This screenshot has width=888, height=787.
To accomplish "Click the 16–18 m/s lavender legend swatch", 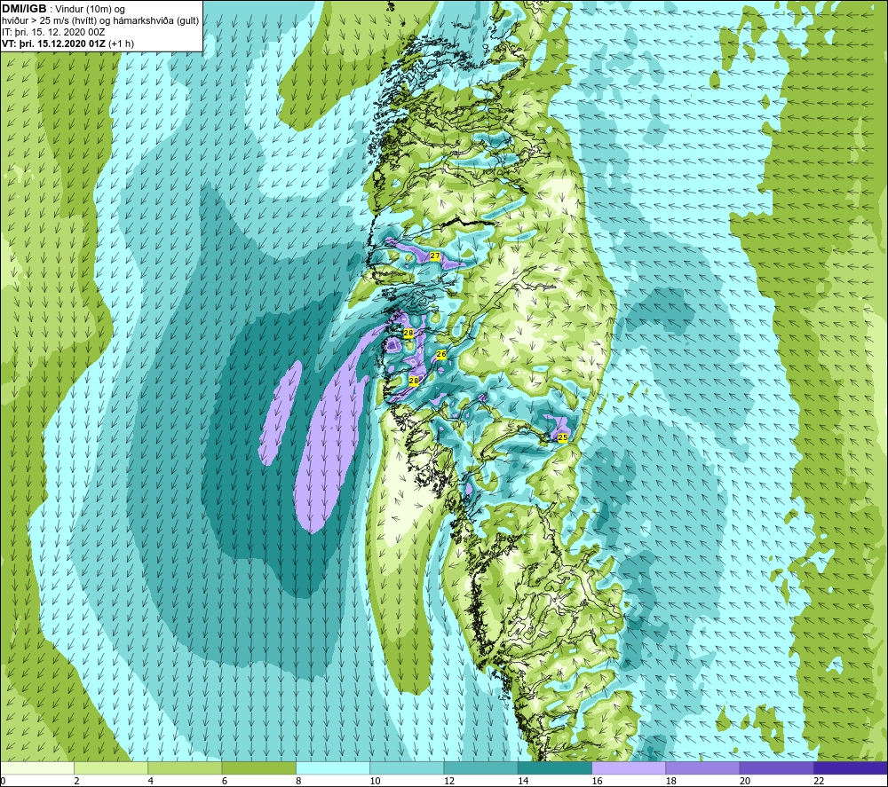I will coord(629,767).
